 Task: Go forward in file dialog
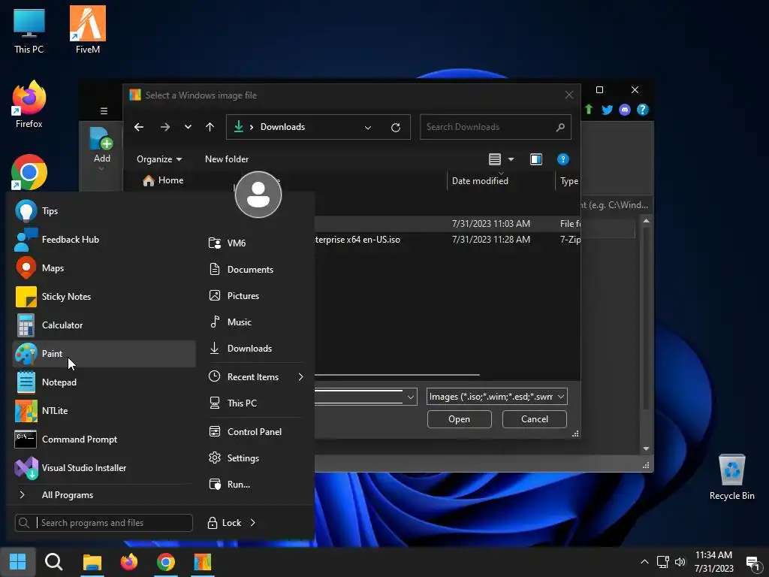coord(164,127)
